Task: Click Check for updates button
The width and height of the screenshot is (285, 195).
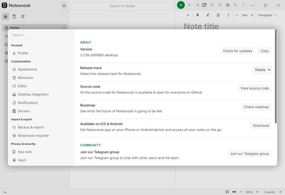Action: tap(238, 51)
